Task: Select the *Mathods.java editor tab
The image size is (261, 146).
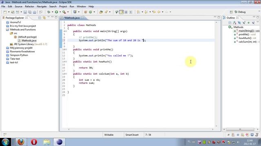Action: tap(72, 18)
